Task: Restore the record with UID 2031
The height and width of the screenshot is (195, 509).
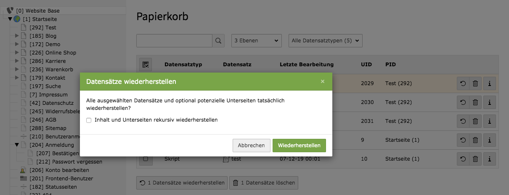Action: click(x=463, y=121)
